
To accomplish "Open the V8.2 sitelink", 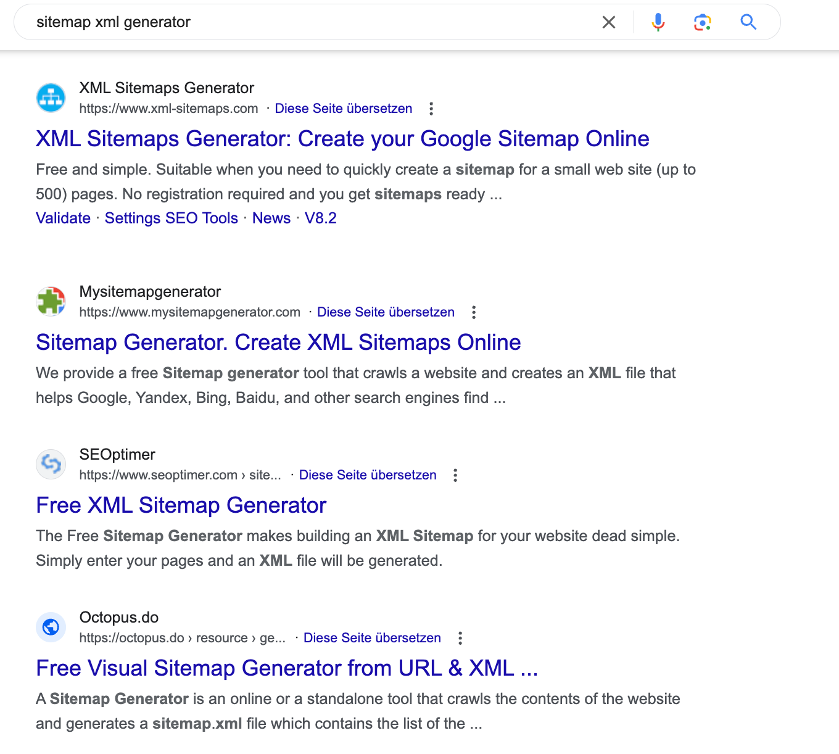I will click(x=321, y=218).
